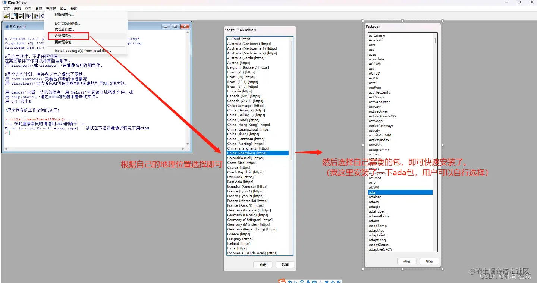537x283 pixels.
Task: Open the 其他 menu
Action: 39,8
